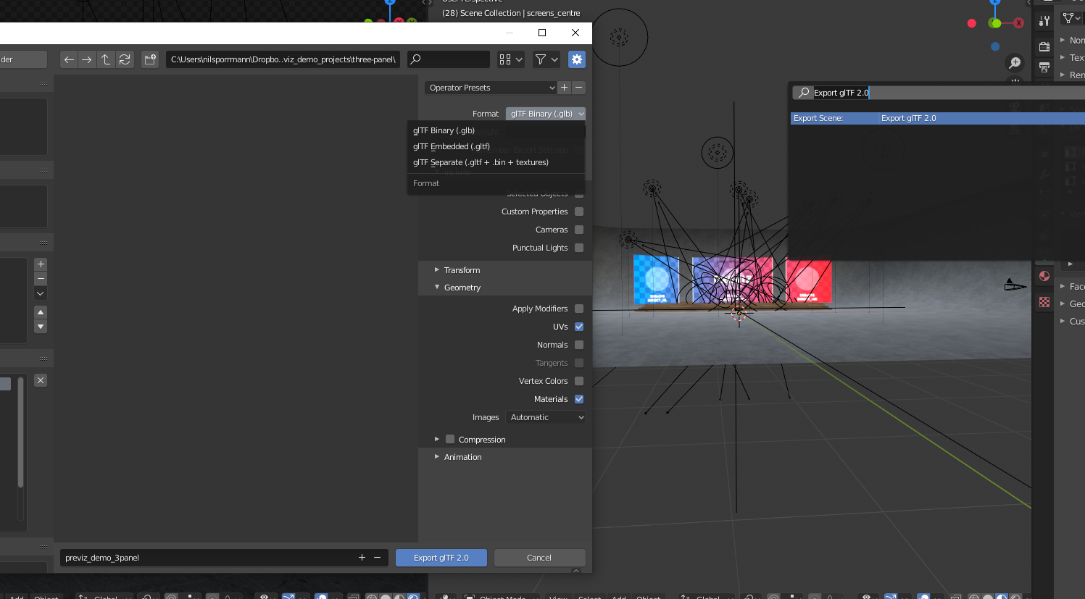Enable the Apply Modifiers checkbox
This screenshot has height=599, width=1085.
click(x=579, y=309)
